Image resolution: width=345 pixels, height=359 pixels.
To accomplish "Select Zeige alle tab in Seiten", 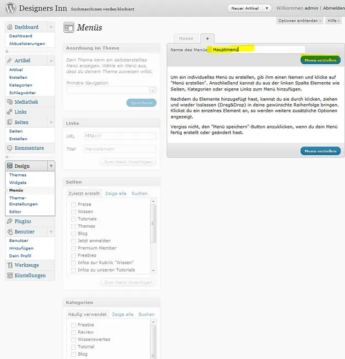I will [x=116, y=193].
